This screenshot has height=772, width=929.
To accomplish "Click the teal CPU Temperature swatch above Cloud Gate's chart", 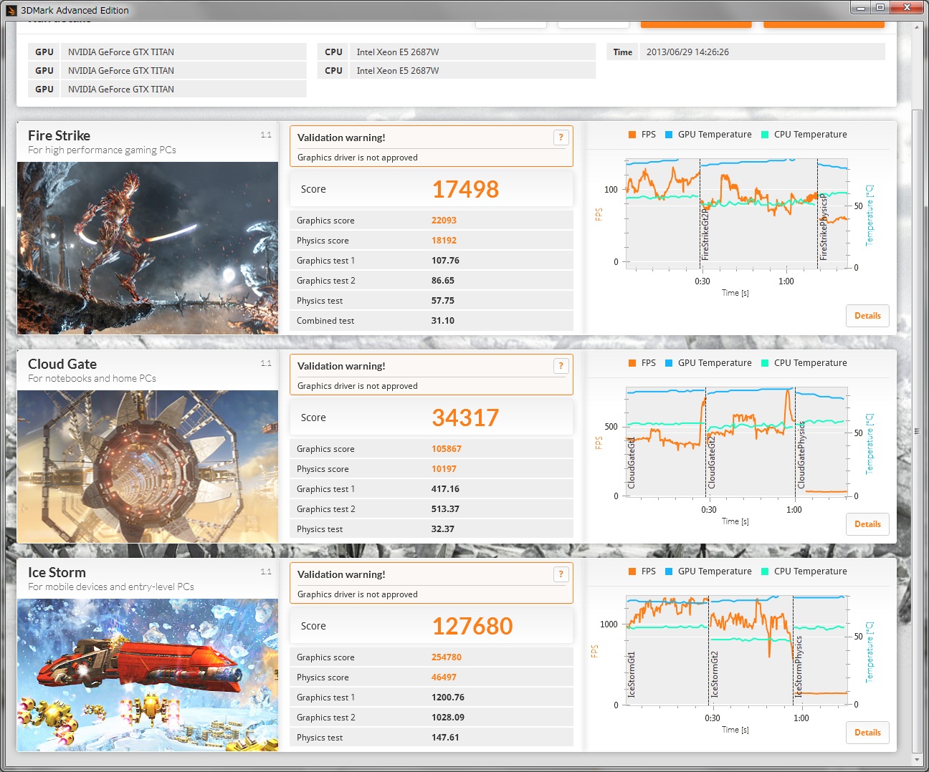I will point(765,363).
